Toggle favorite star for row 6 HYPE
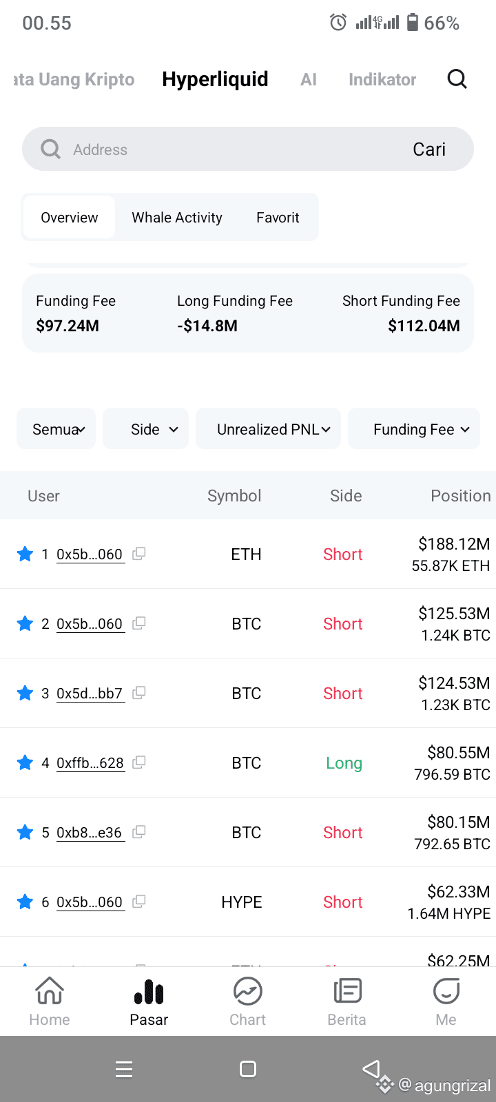 point(25,902)
